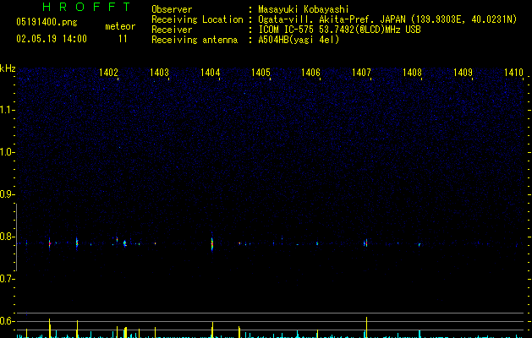This screenshot has height=338, width=532.
Task: Click the 0.9 frequency axis label
Action: point(7,194)
